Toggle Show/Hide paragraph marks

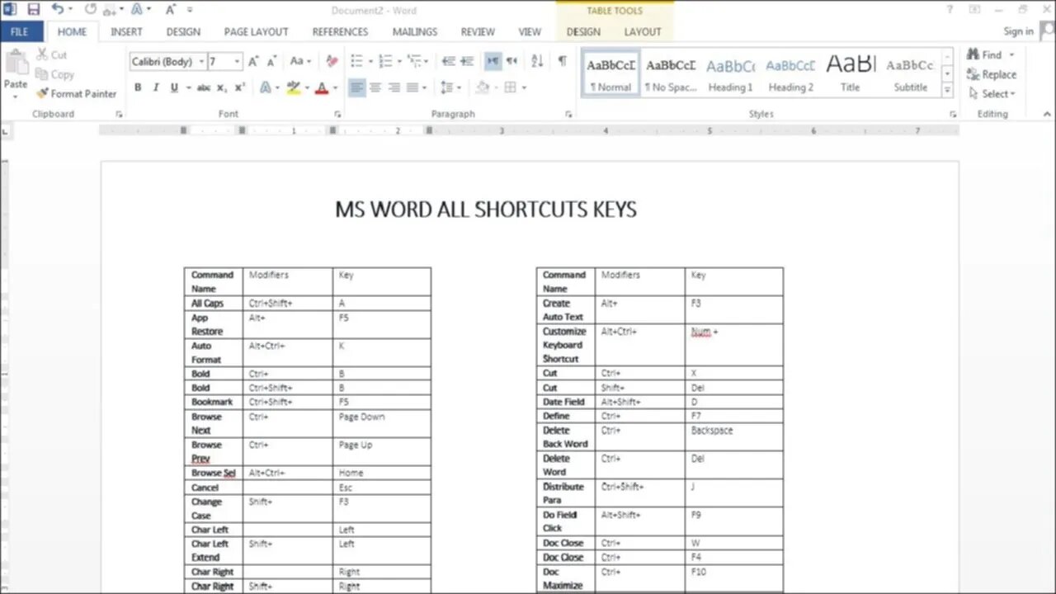click(x=562, y=62)
